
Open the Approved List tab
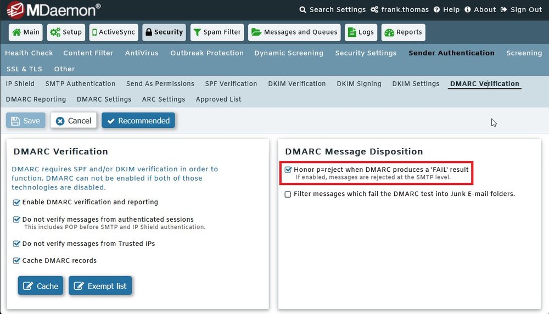[219, 99]
